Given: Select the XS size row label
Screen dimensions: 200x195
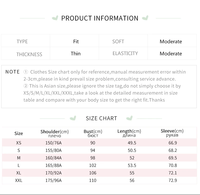Looking at the screenshot, I should pyautogui.click(x=19, y=143).
